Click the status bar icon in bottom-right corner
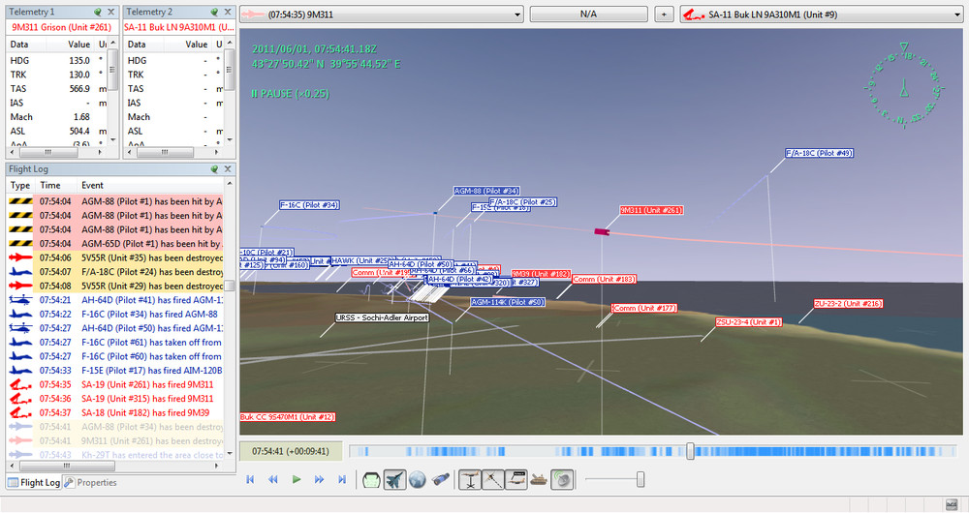969x513 pixels. pyautogui.click(x=952, y=504)
